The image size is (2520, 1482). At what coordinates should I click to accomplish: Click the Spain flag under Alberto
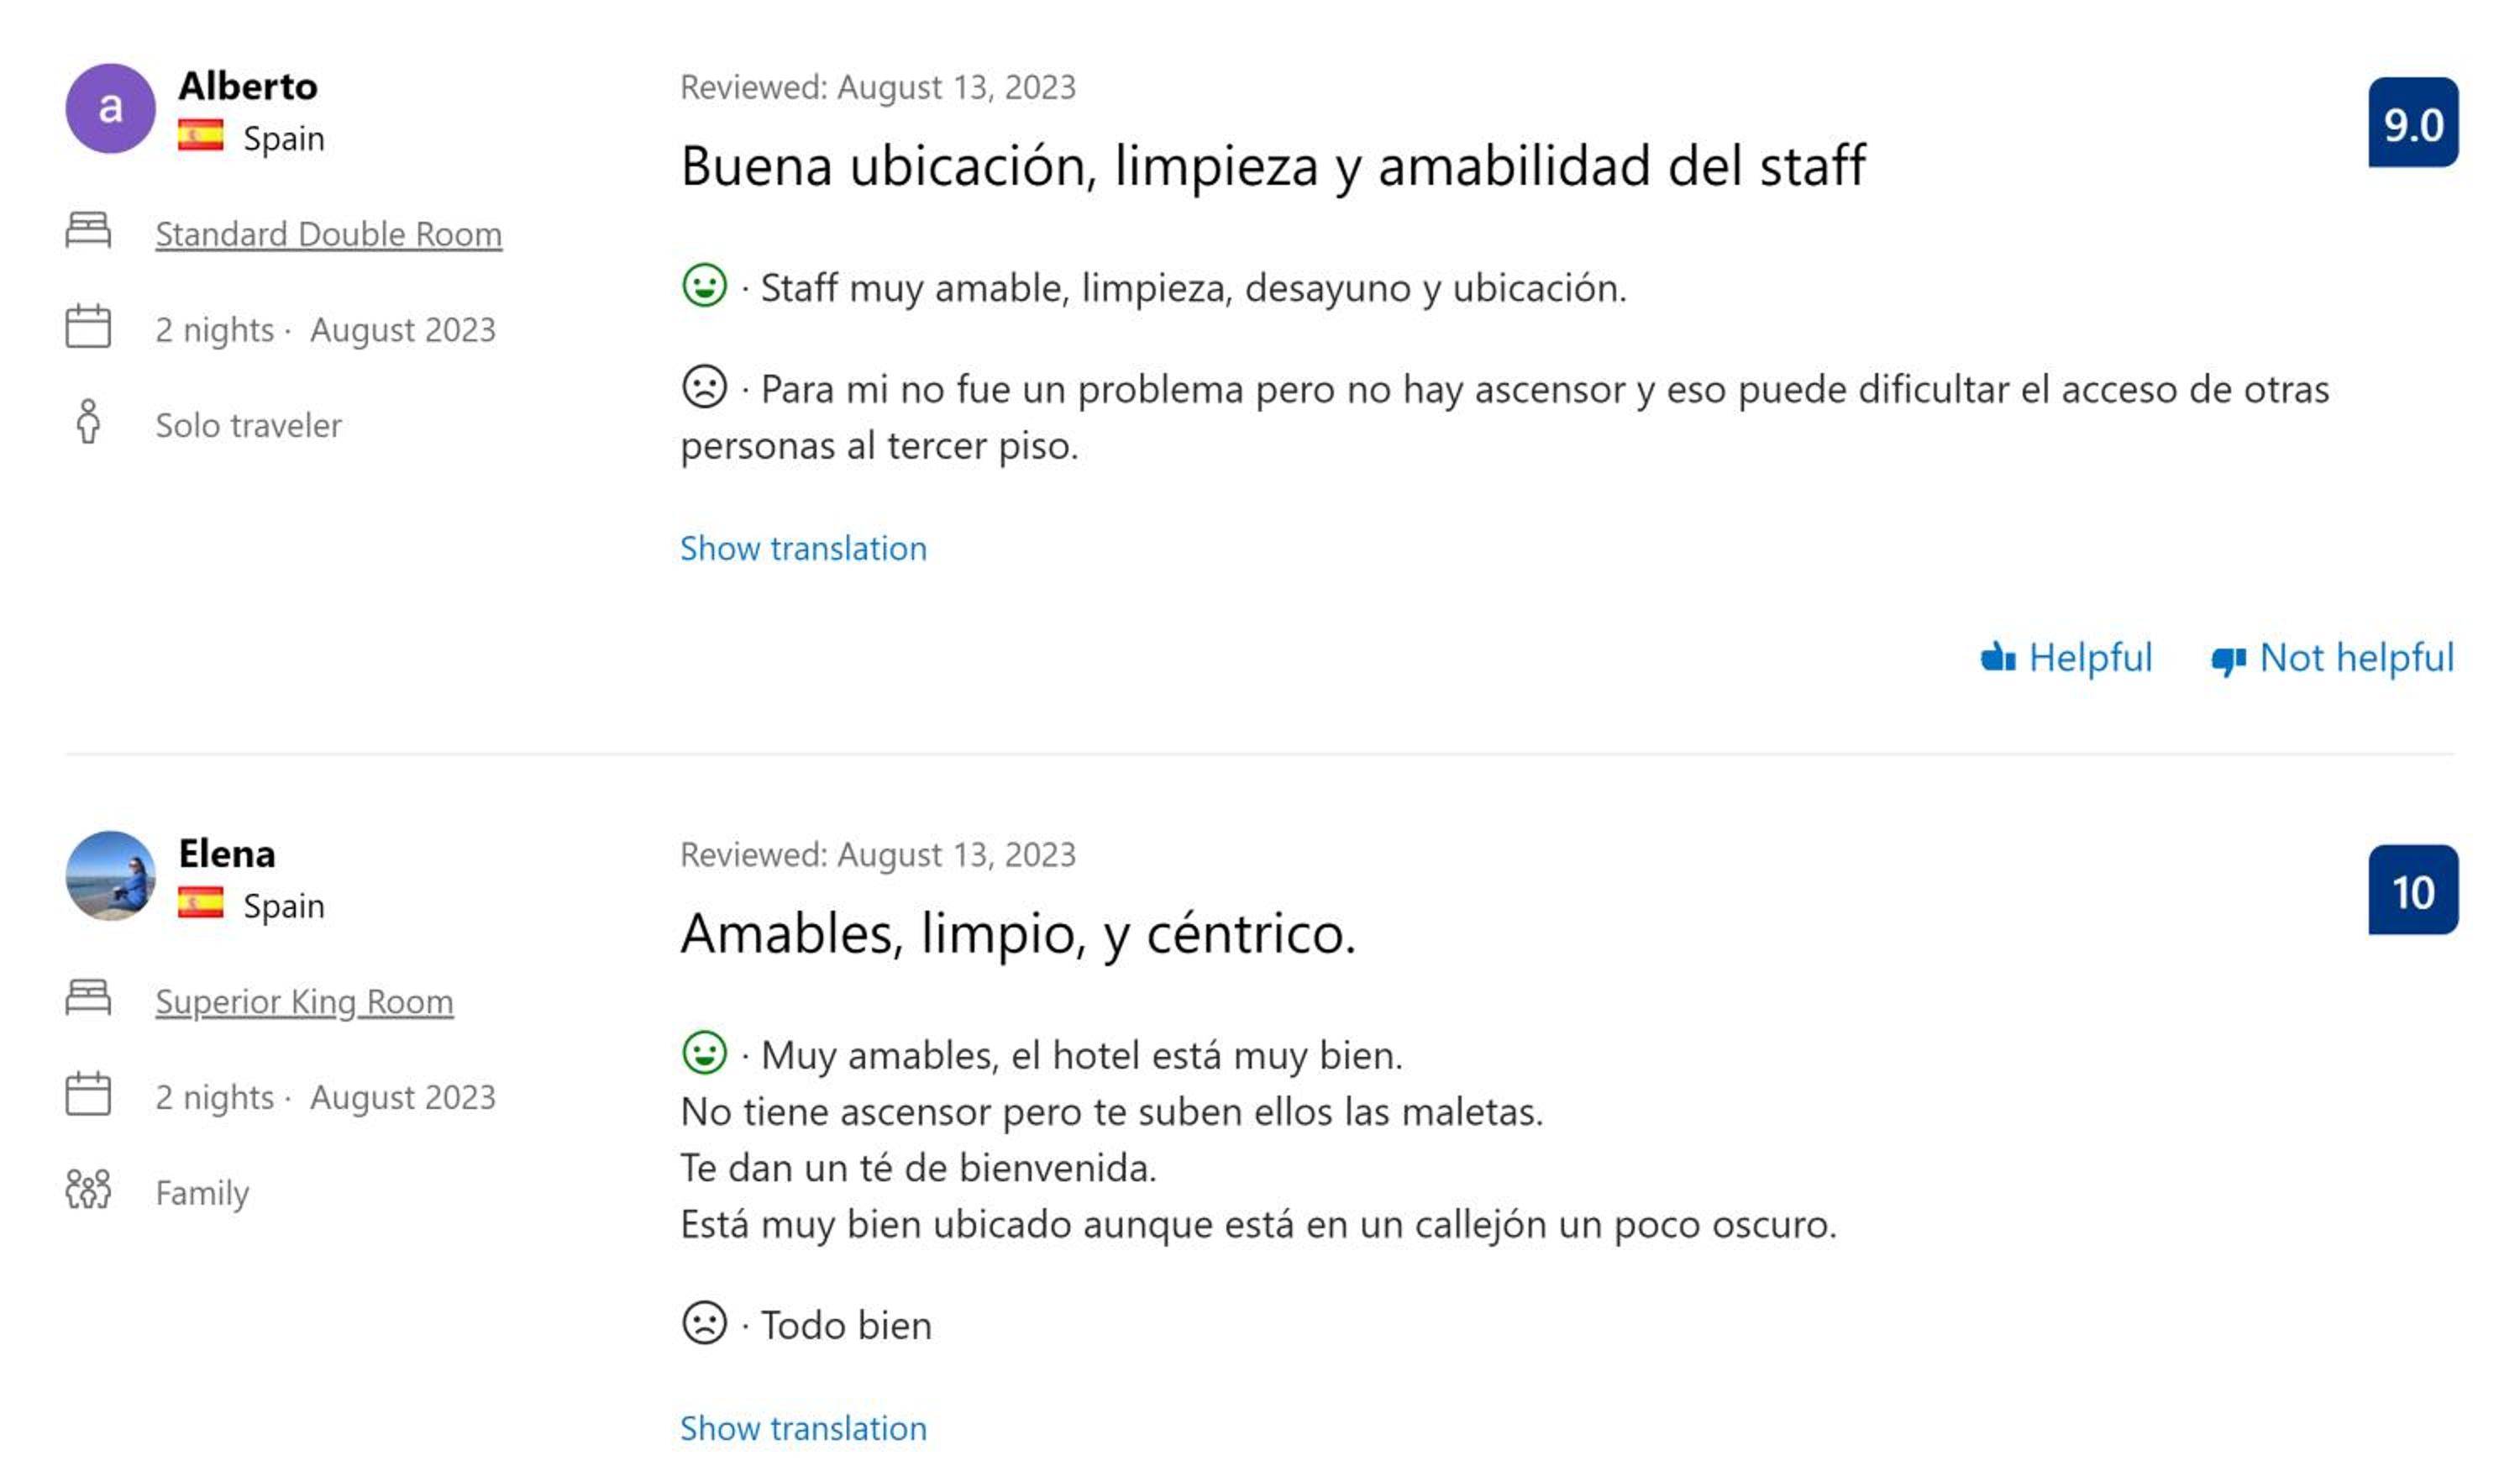pyautogui.click(x=200, y=135)
